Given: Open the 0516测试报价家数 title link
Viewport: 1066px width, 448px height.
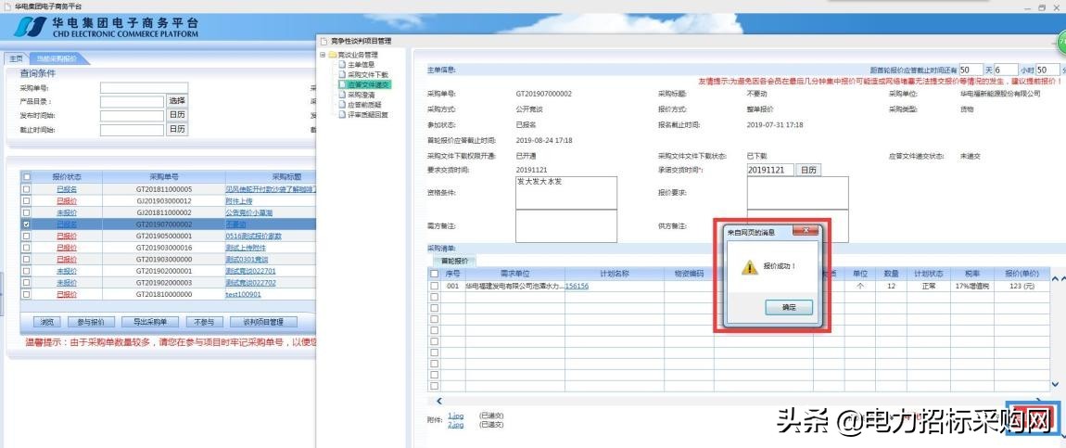Looking at the screenshot, I should [x=254, y=236].
